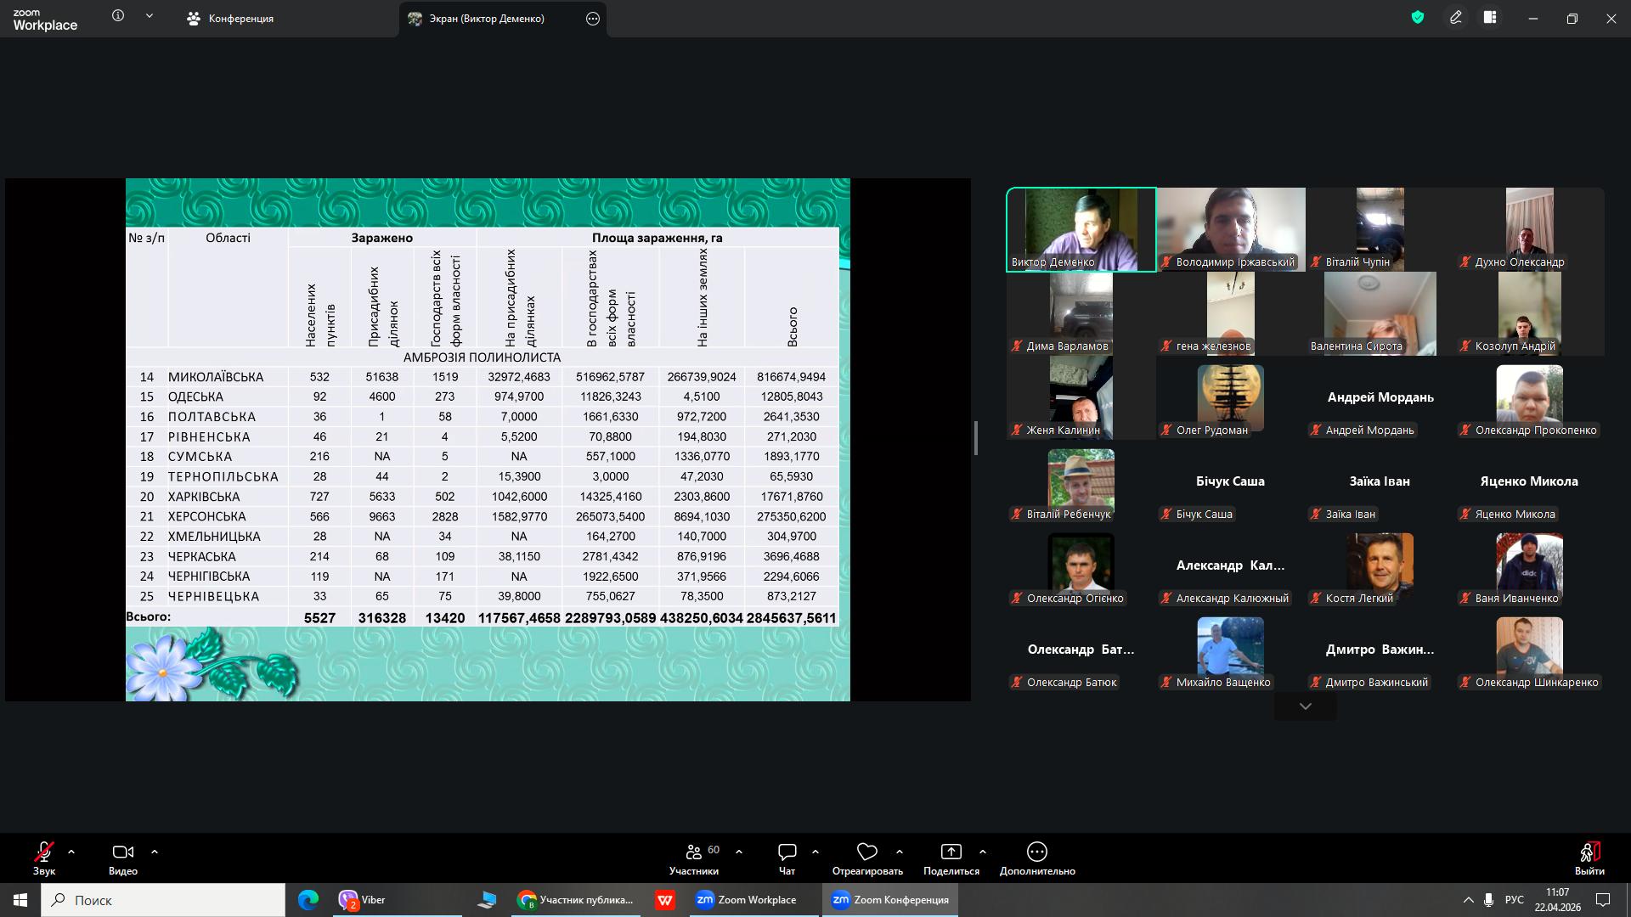Leave the meeting via exit icon
The width and height of the screenshot is (1631, 917).
coord(1589,852)
